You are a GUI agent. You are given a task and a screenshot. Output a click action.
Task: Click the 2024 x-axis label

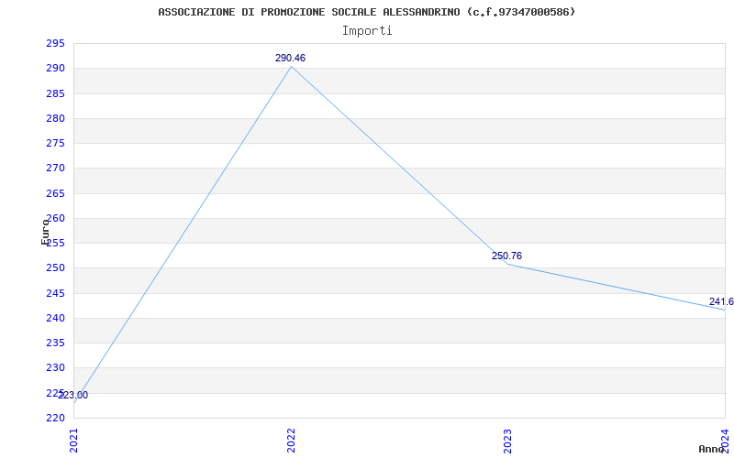725,442
